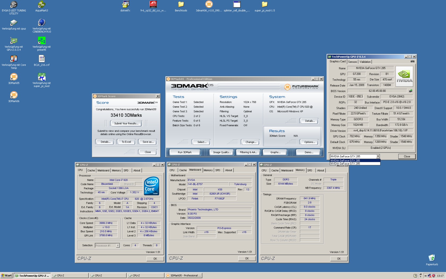Select first NVIDIA GeForce GTX 285 list entry
Screen dimensions: 446x279
[355, 160]
